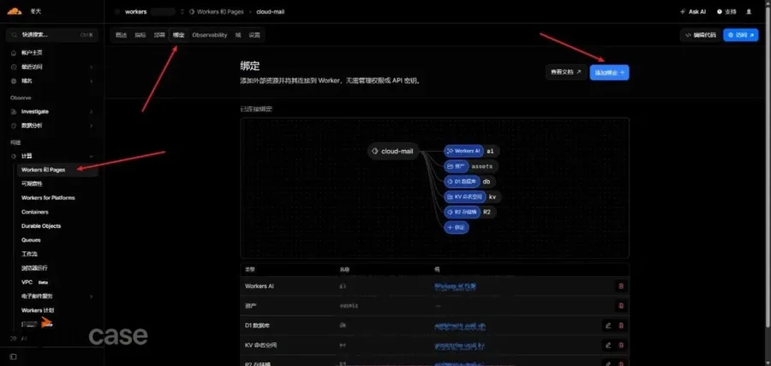Click the D1 数据库 db node in diagram
This screenshot has width=771, height=366.
click(462, 182)
